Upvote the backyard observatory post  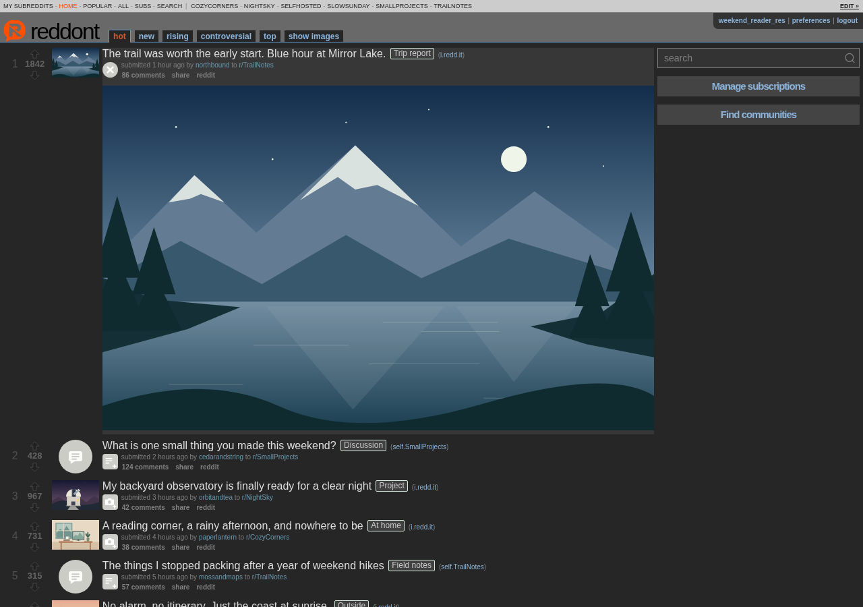(34, 486)
